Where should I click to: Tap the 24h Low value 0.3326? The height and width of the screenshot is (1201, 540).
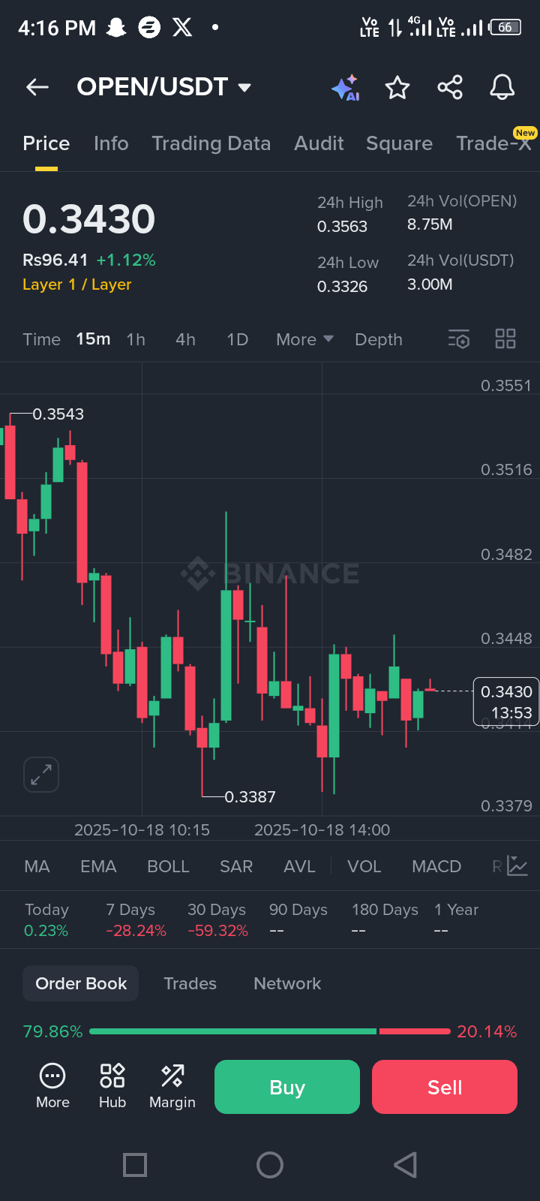pyautogui.click(x=342, y=287)
